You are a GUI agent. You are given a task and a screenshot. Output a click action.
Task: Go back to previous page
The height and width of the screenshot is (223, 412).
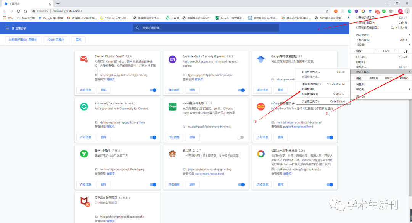tap(5, 11)
